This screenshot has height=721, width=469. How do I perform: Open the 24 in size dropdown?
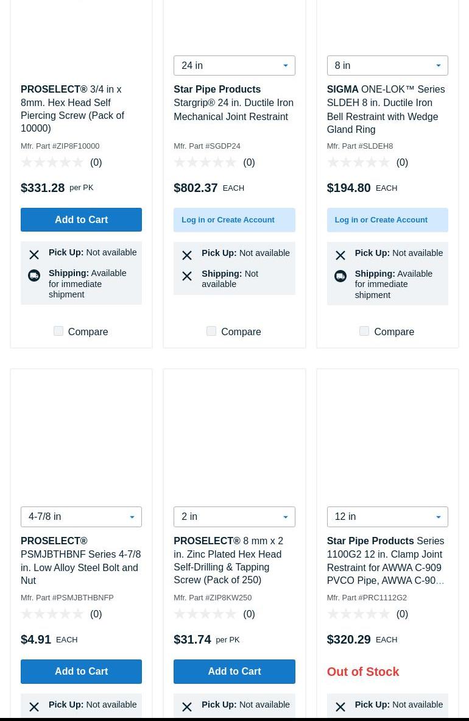tap(234, 65)
